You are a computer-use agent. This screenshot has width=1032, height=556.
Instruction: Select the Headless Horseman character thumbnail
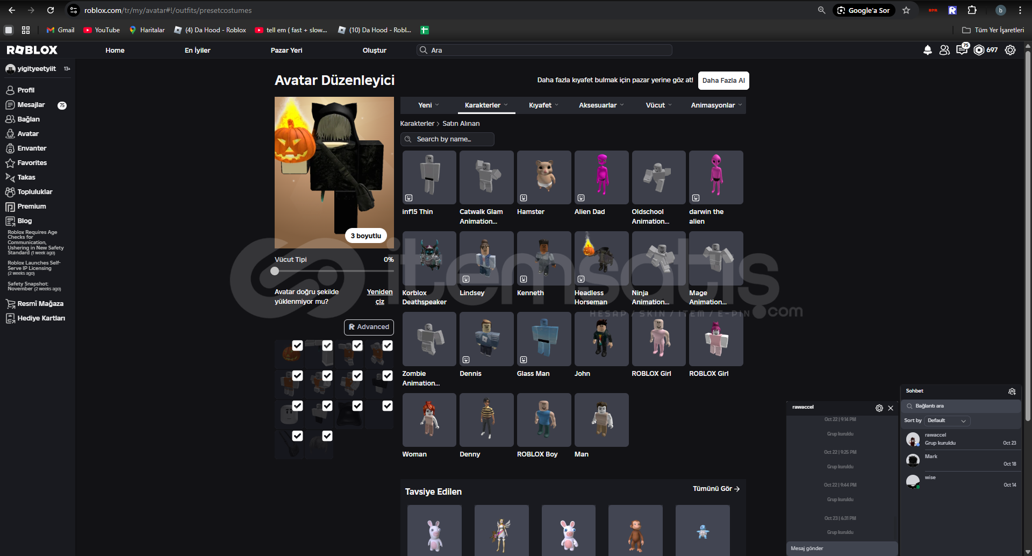pos(601,259)
